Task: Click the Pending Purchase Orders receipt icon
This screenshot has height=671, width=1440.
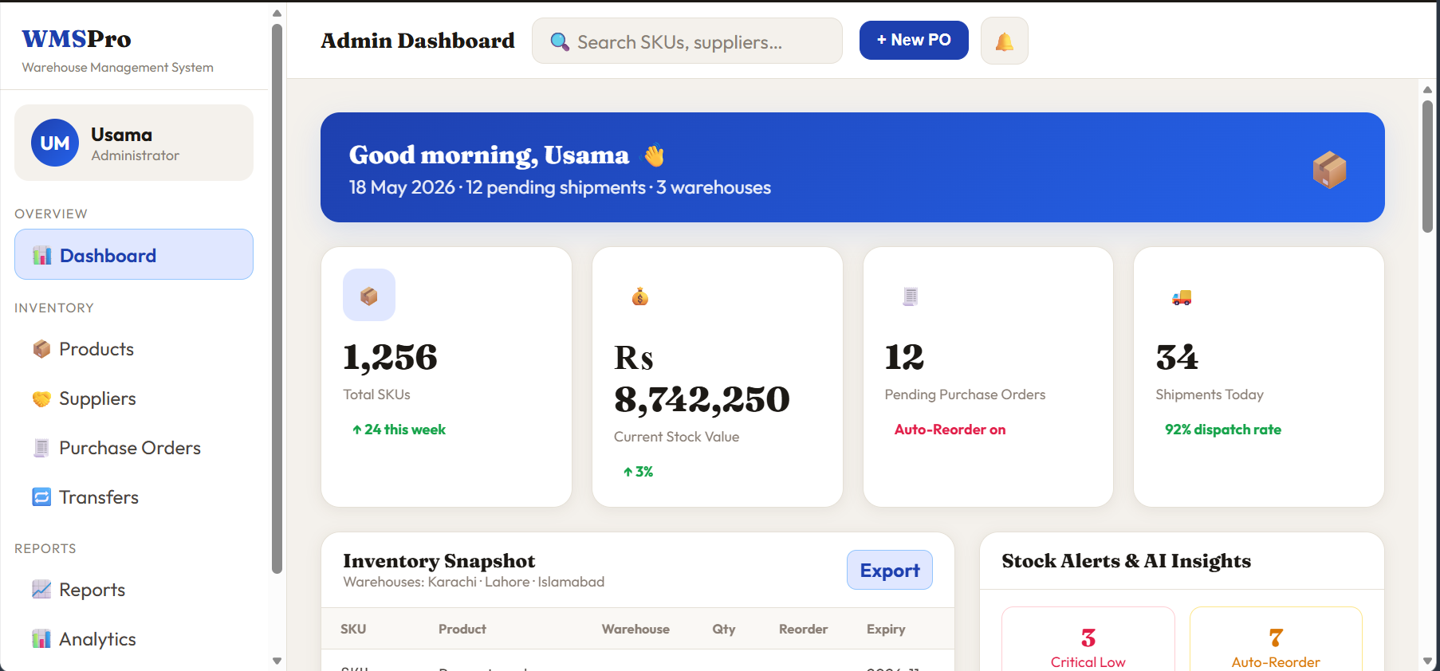Action: [911, 296]
